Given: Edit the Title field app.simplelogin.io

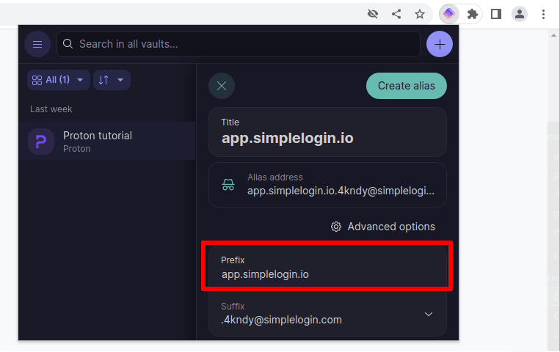Looking at the screenshot, I should click(x=327, y=132).
